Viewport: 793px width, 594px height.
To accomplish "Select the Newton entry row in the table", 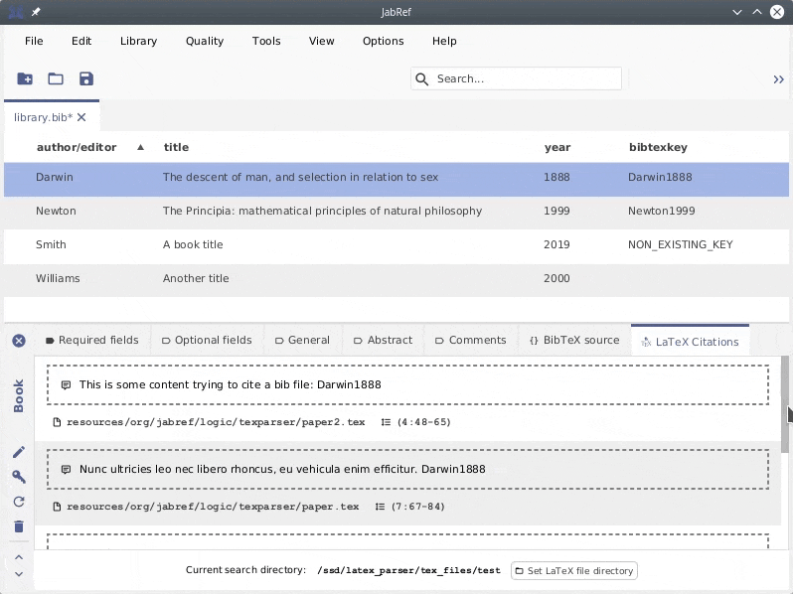I will [396, 211].
